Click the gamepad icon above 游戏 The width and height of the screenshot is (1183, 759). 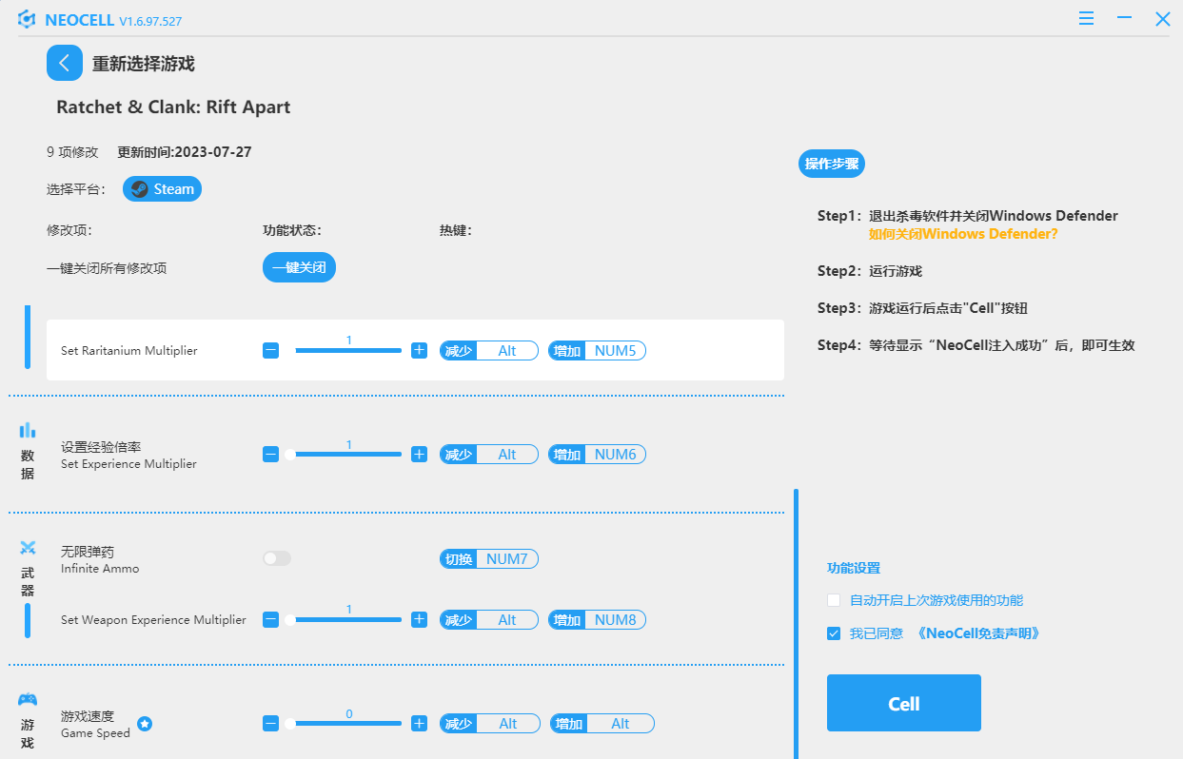click(x=28, y=700)
